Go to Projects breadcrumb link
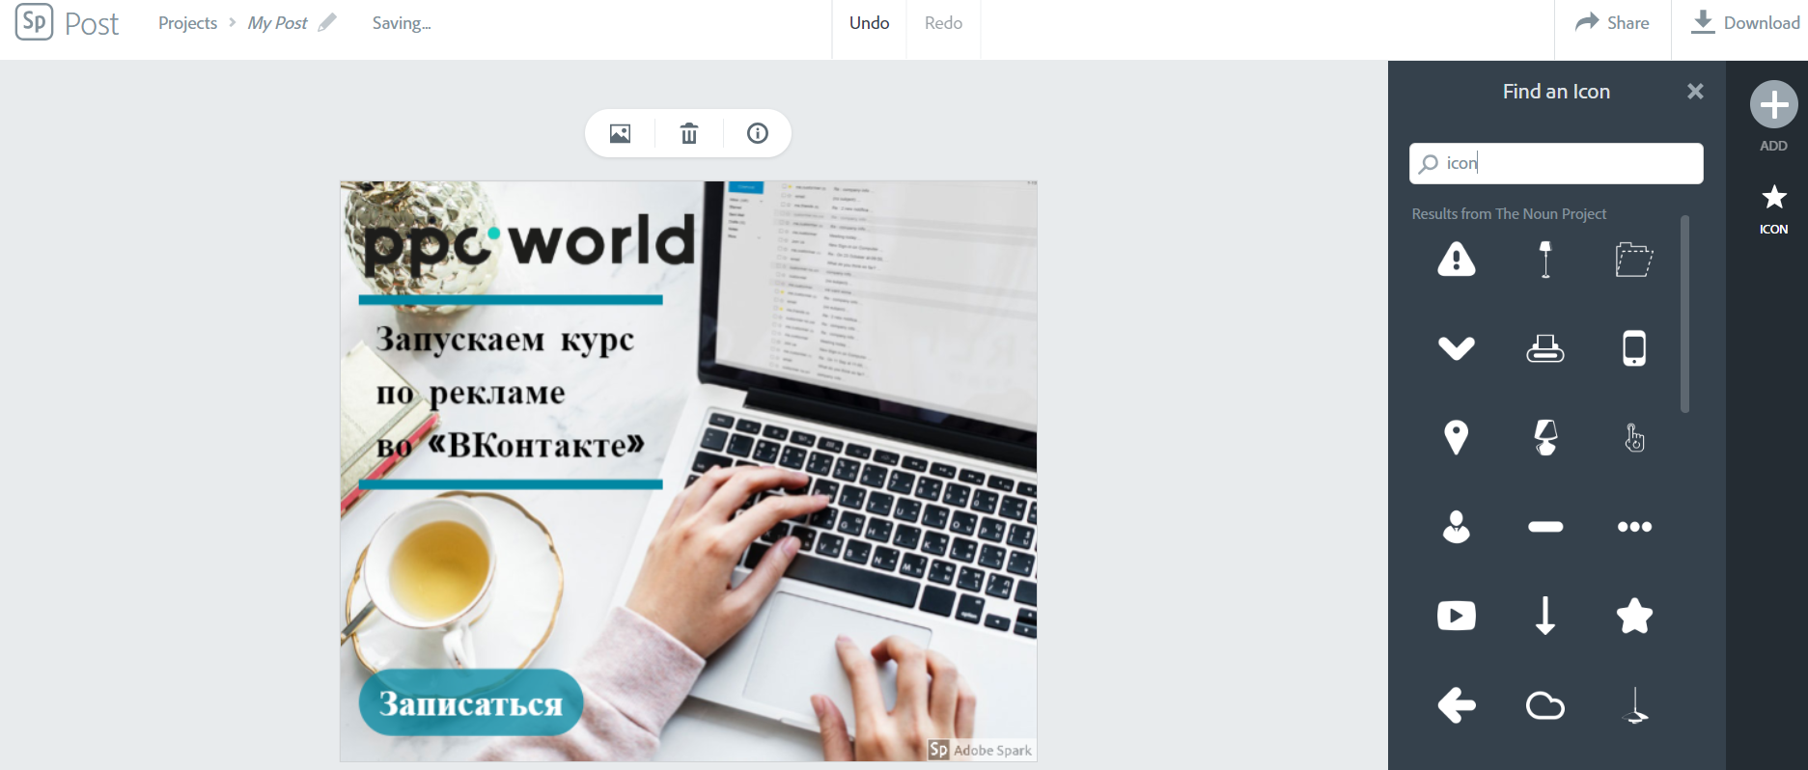The width and height of the screenshot is (1808, 770). 187,23
